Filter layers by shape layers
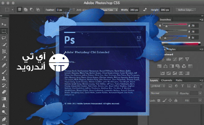204x125 pixels. click(x=189, y=86)
